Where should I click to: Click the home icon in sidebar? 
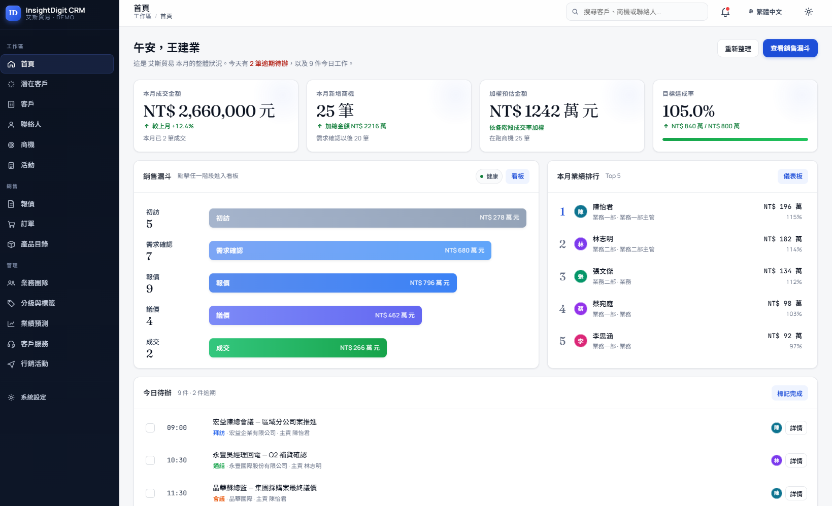coord(11,64)
